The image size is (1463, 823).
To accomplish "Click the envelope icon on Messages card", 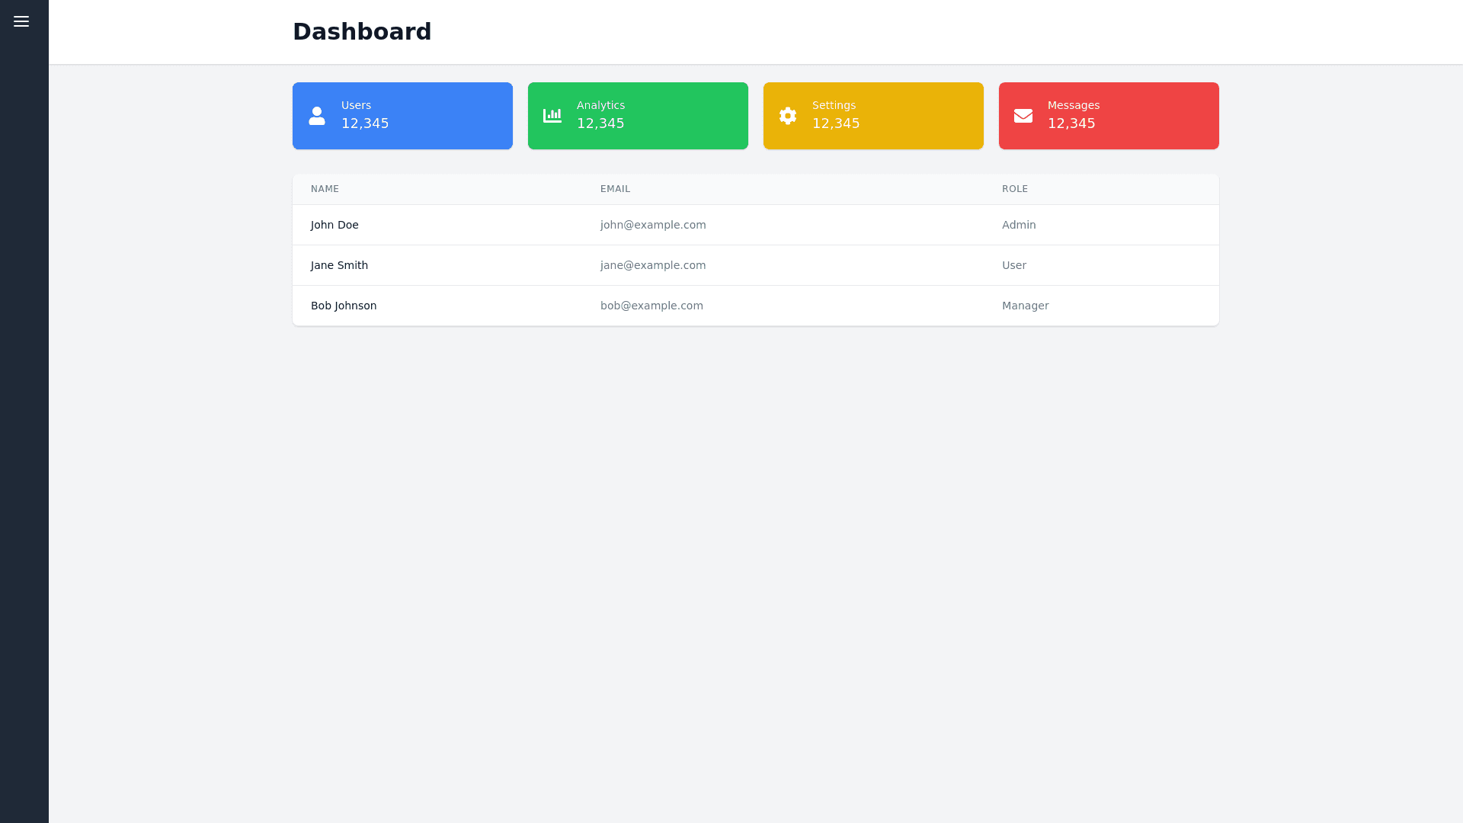I will (1023, 116).
